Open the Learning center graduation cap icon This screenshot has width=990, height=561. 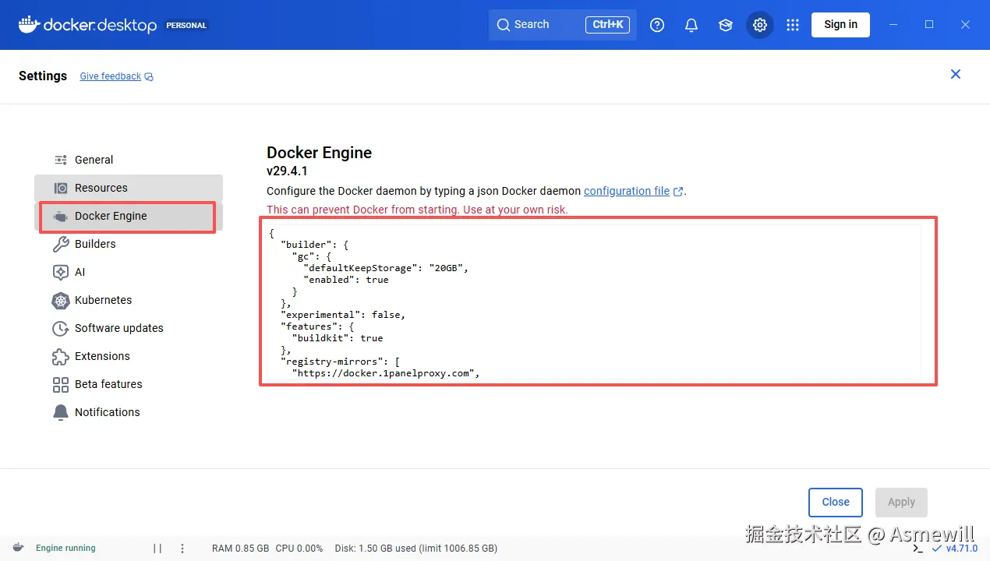tap(726, 25)
